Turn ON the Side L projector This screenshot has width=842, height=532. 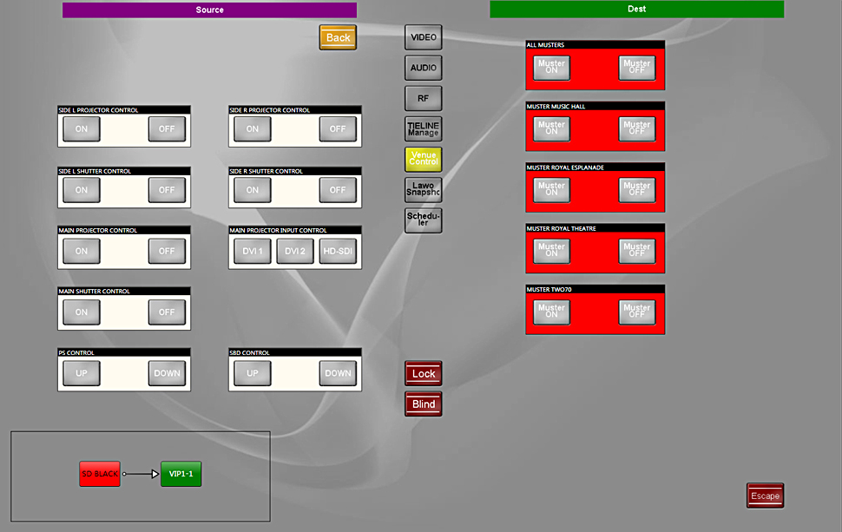[x=82, y=129]
